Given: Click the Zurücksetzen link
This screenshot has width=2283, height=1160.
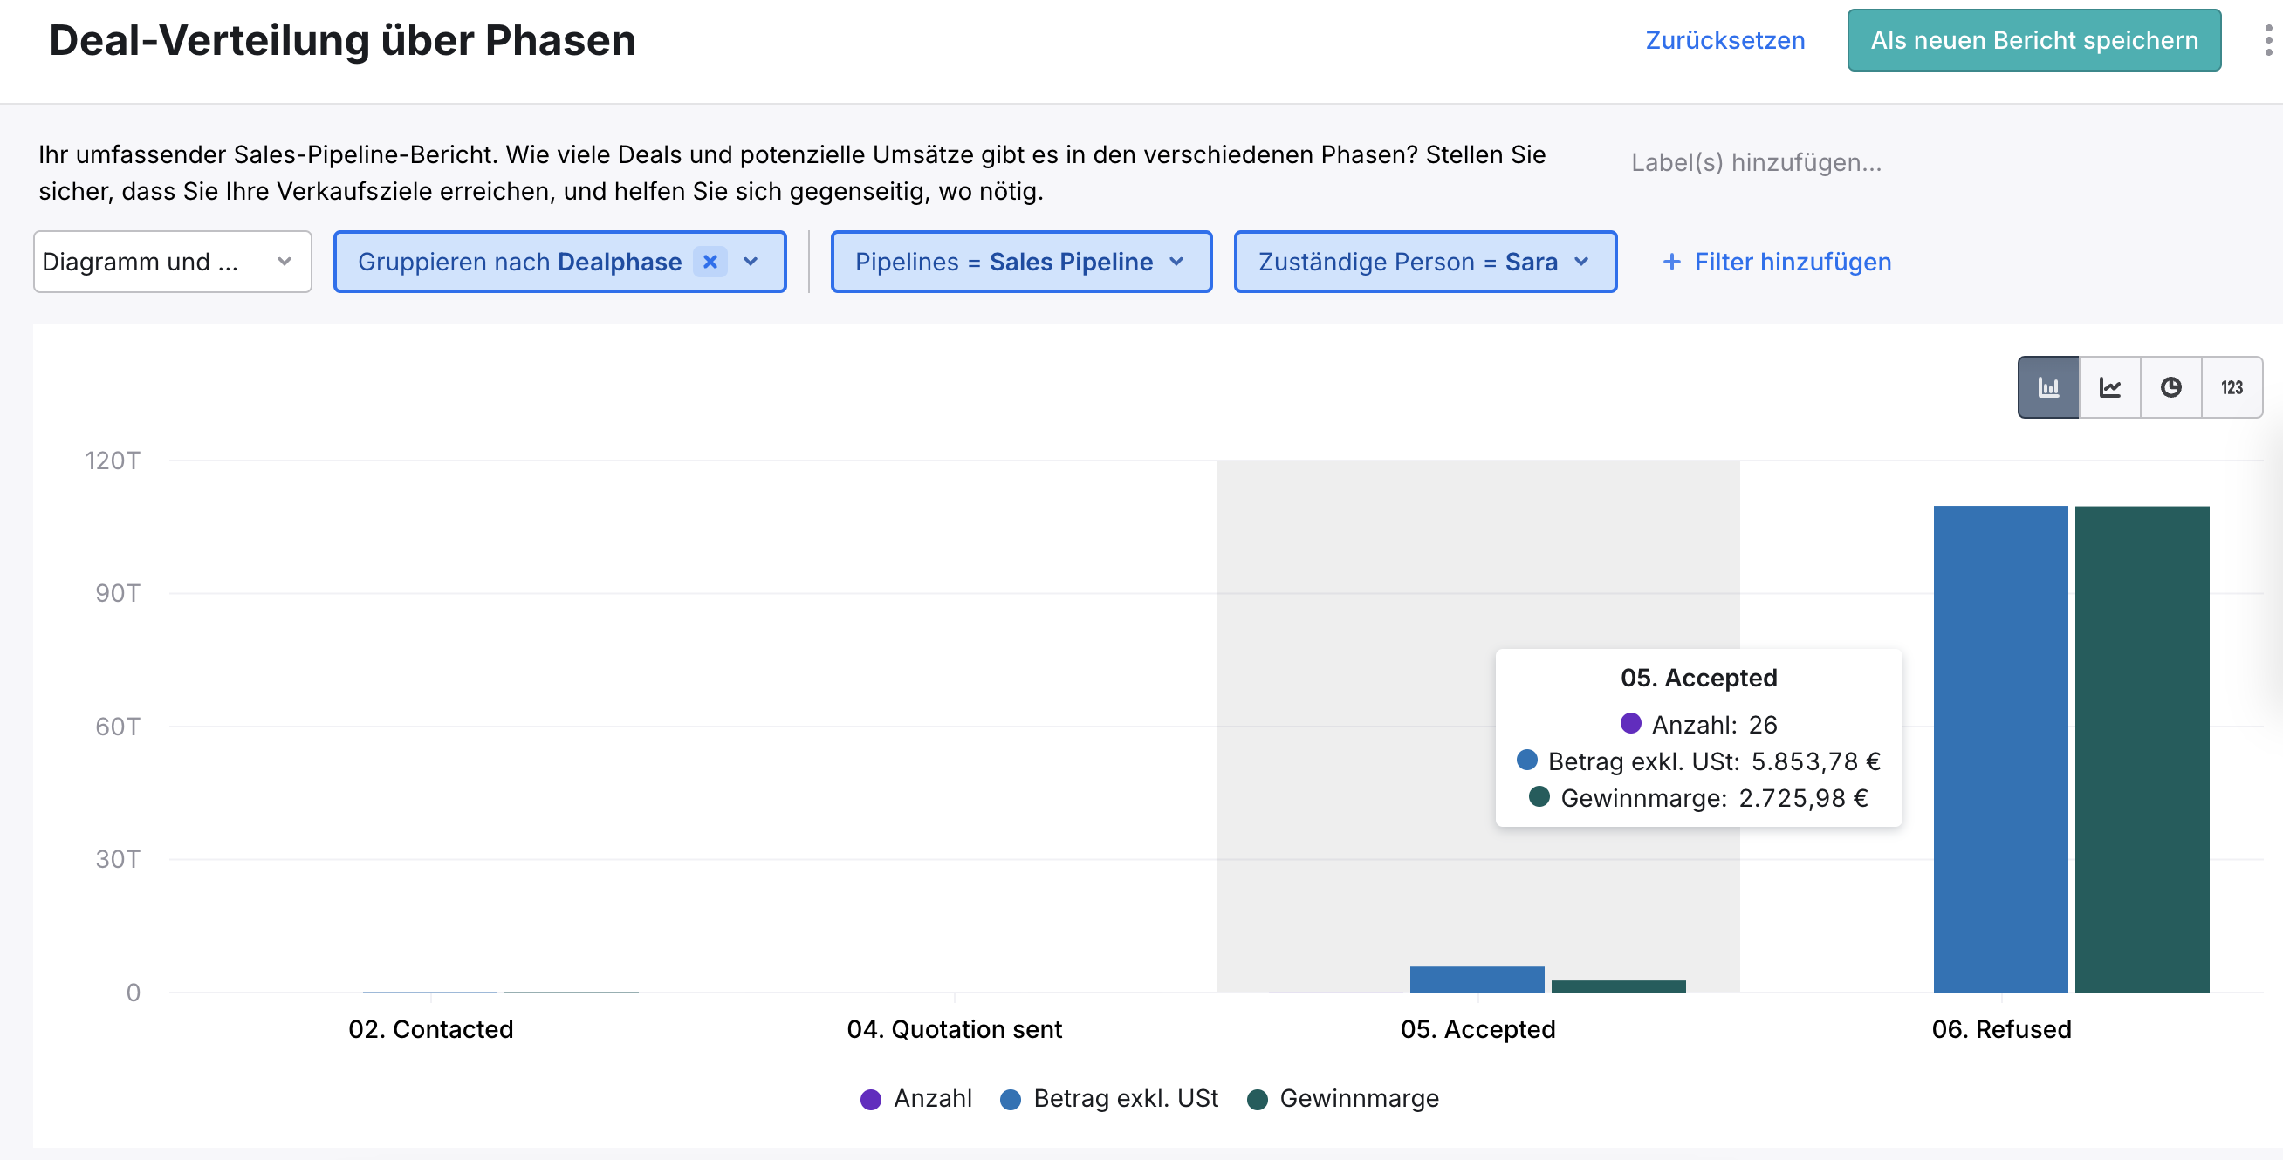Looking at the screenshot, I should click(x=1724, y=41).
